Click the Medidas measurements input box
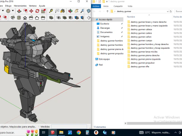This screenshot has width=182, height=136. point(69,127)
